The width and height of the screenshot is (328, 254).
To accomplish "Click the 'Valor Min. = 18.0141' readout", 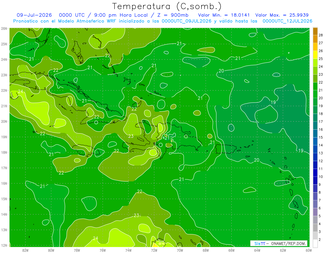I will [x=224, y=15].
